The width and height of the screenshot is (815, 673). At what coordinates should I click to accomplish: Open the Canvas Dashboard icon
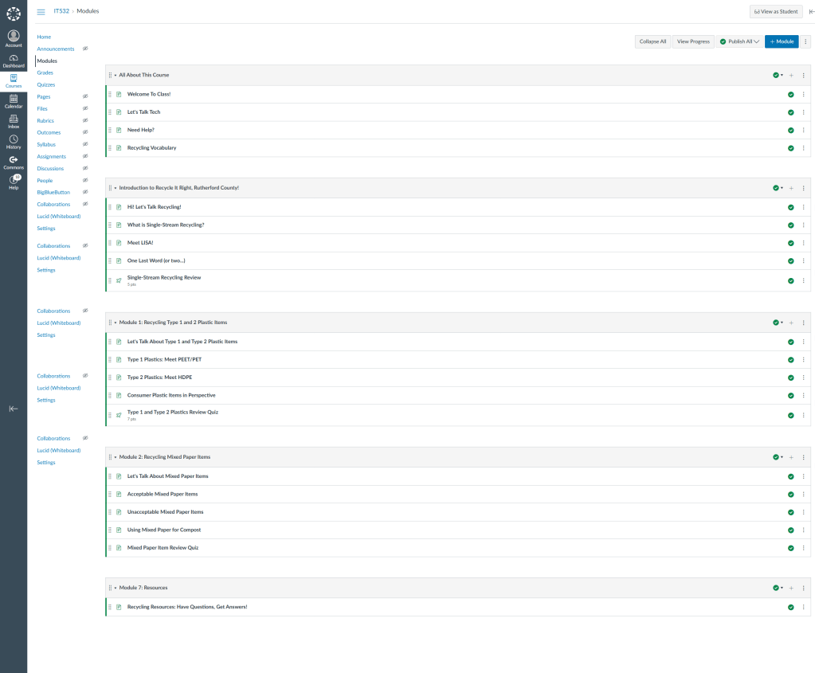[x=14, y=59]
